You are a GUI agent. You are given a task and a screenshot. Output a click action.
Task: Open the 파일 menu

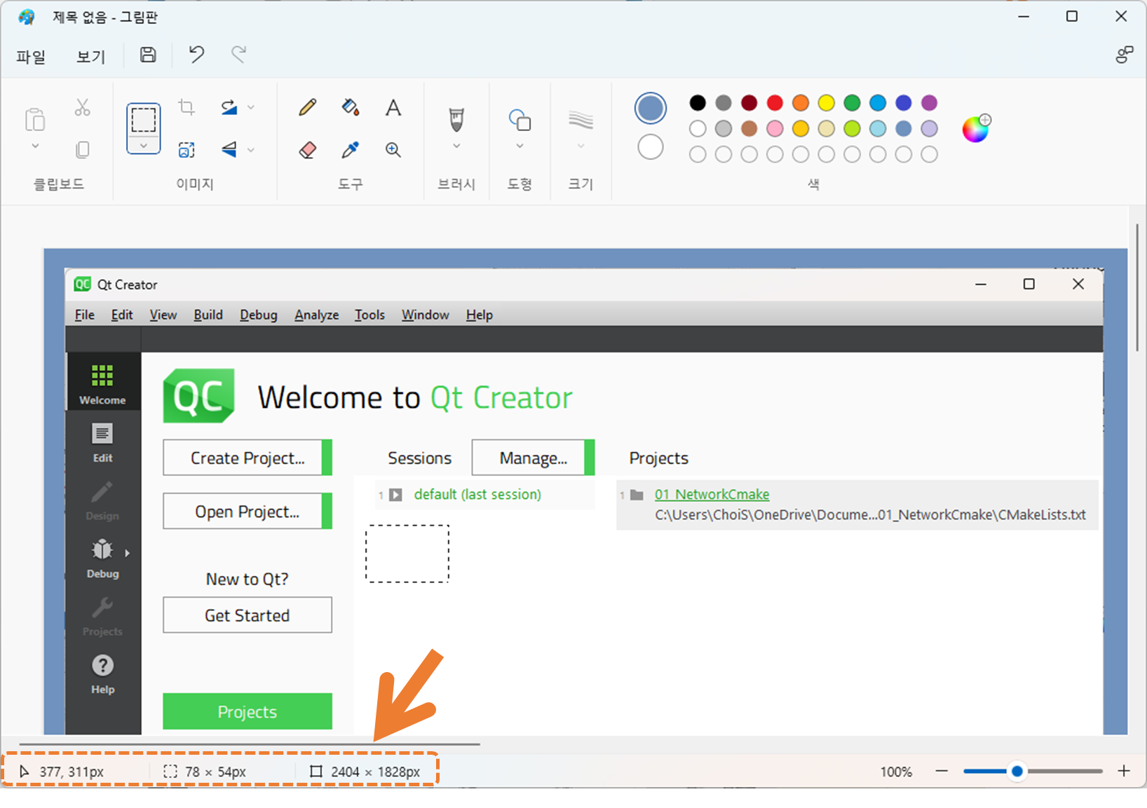pos(31,57)
